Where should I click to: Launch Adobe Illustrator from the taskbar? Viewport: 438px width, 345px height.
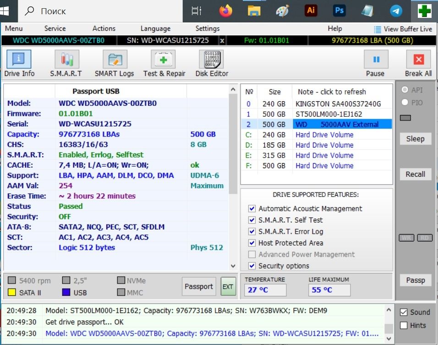coord(311,11)
